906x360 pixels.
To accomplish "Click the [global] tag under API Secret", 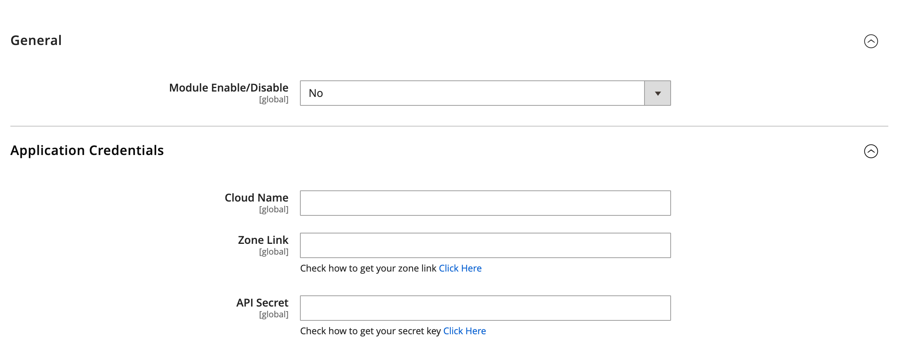I will coord(273,314).
